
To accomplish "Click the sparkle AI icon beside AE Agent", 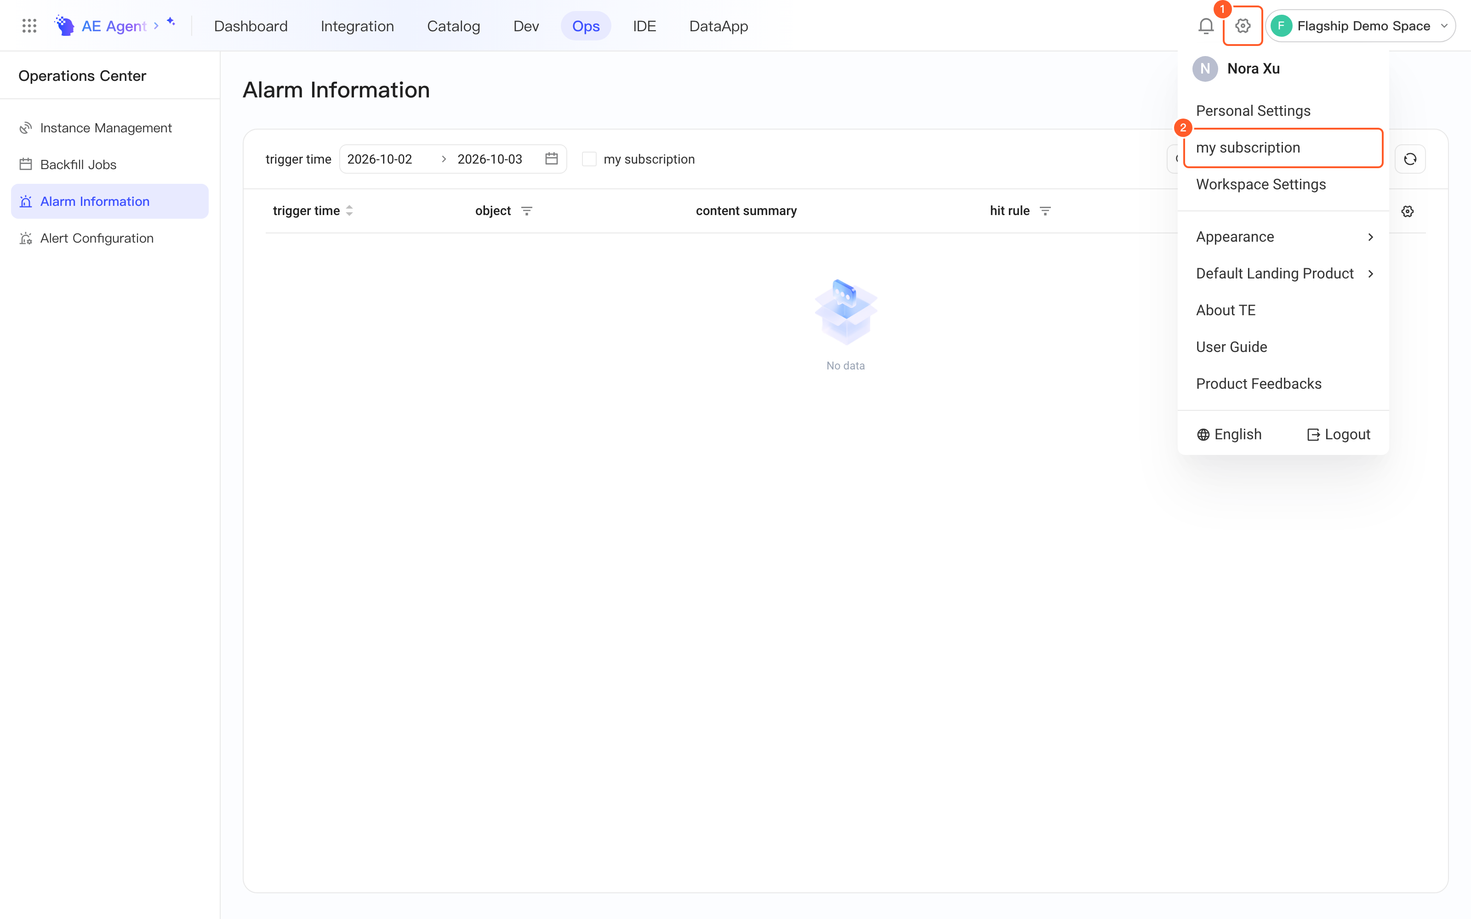I will click(171, 22).
